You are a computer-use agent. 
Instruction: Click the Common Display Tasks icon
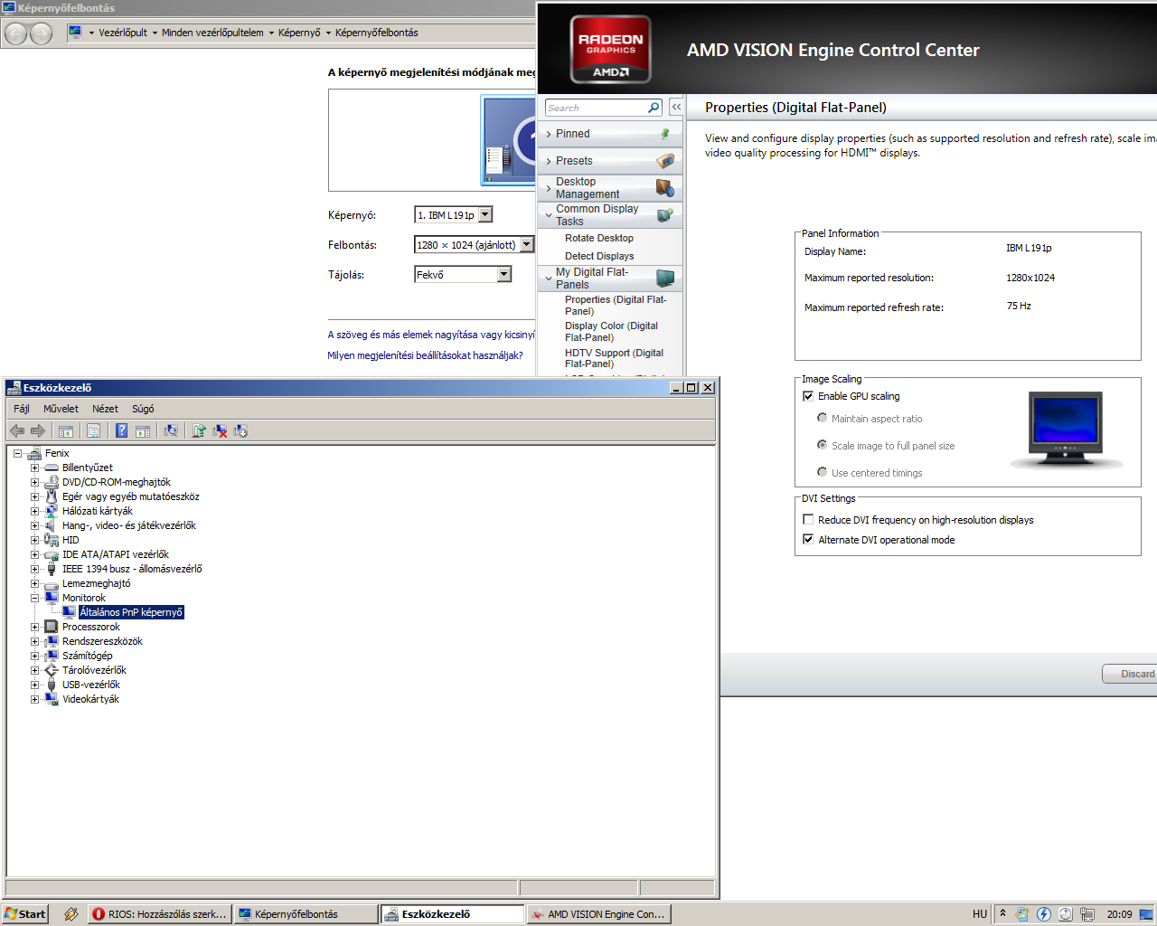664,215
